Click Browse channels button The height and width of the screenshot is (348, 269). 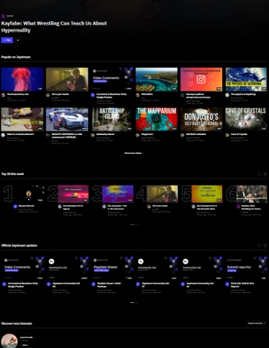pos(256,323)
